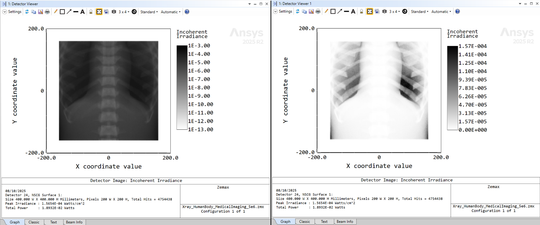This screenshot has width=540, height=225.
Task: Print the left Detector Viewer window
Action: click(x=47, y=12)
